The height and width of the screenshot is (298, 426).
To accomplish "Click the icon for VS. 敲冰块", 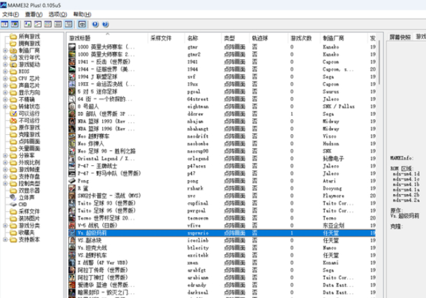I will click(72, 241).
